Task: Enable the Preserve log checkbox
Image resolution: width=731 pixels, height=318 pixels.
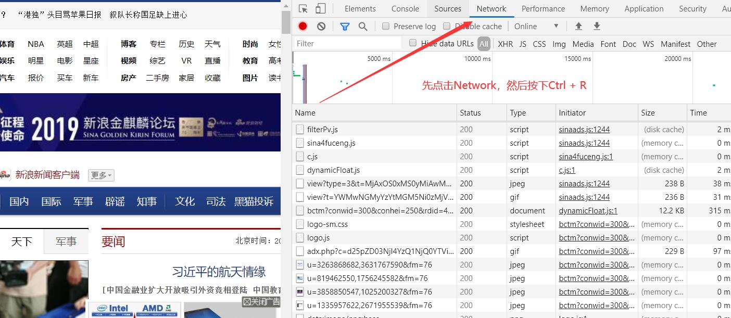Action: pos(386,26)
